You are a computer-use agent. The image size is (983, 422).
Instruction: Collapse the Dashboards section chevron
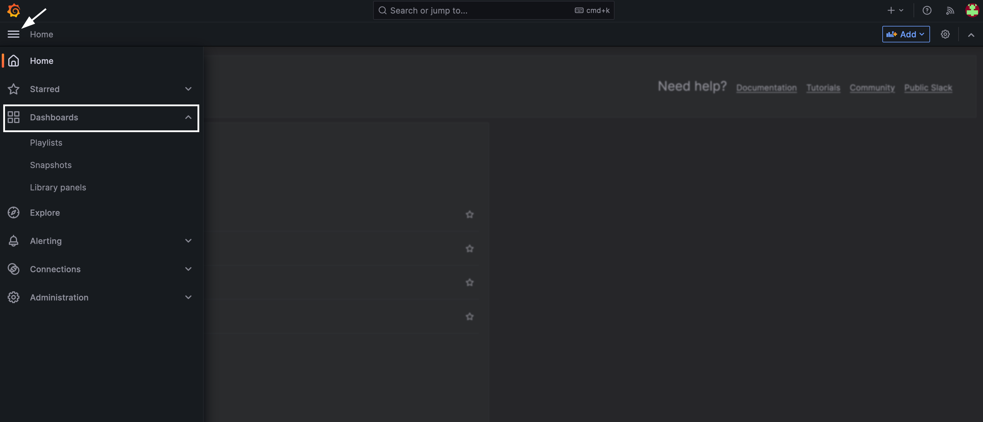[x=188, y=117]
